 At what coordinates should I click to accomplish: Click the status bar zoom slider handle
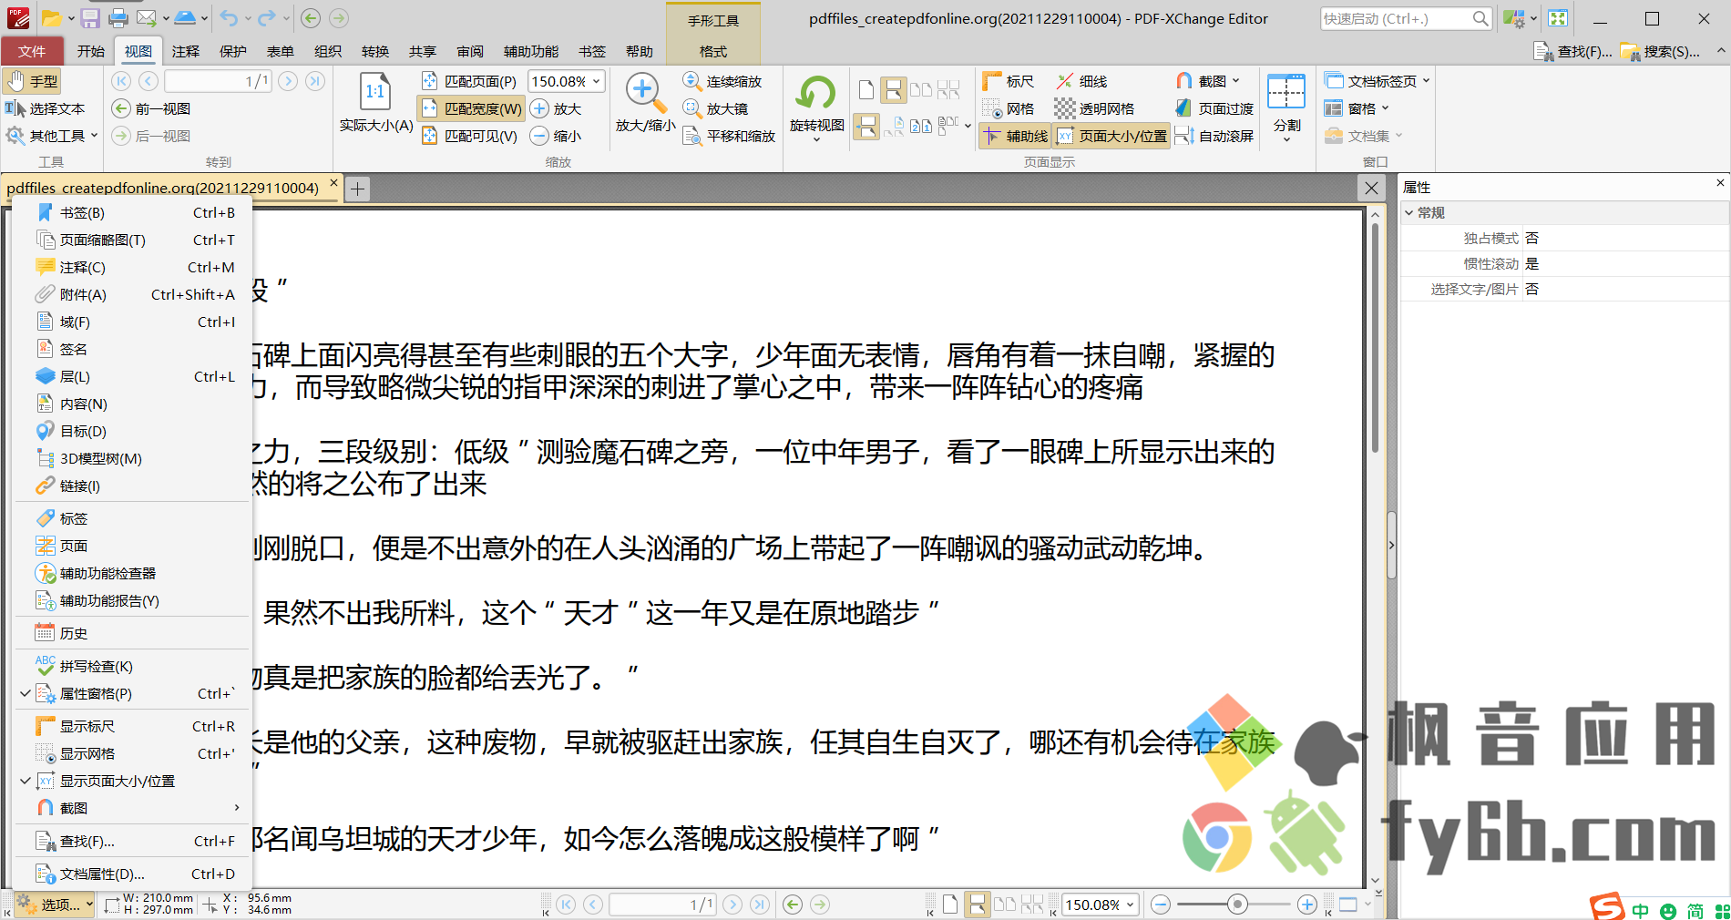tap(1237, 905)
